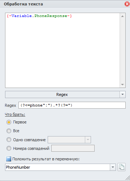The image size is (130, 181).
Task: Click the blue floppy disk save icon
Action: pos(9,159)
